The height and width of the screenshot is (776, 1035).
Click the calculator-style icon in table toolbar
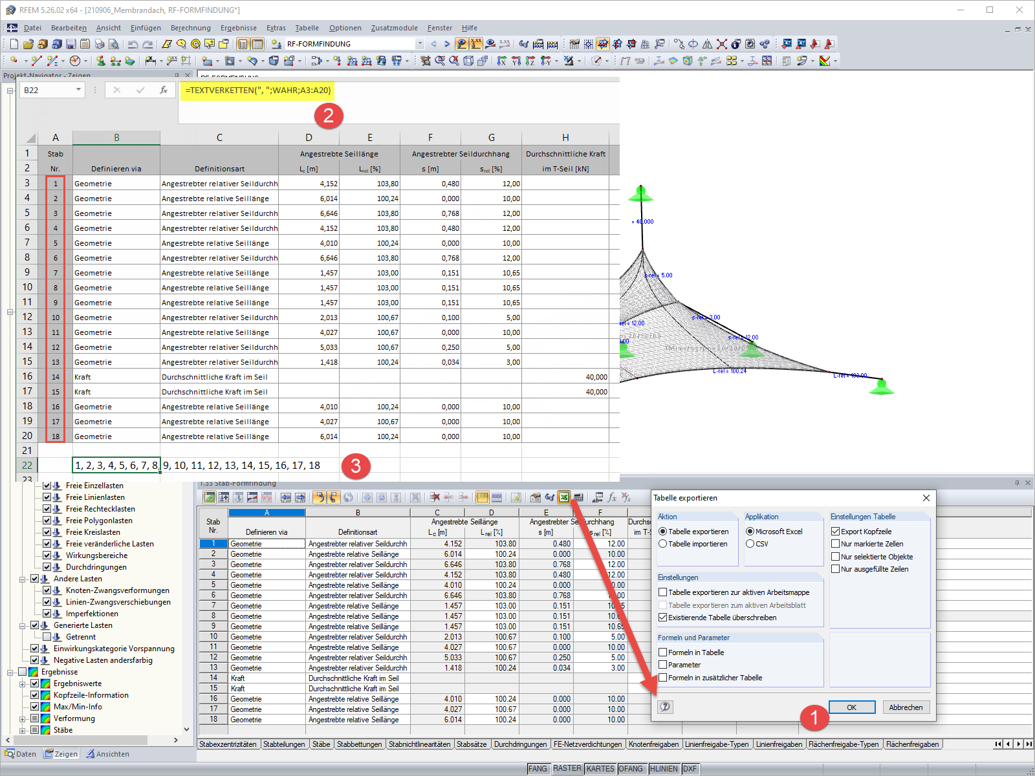click(578, 497)
